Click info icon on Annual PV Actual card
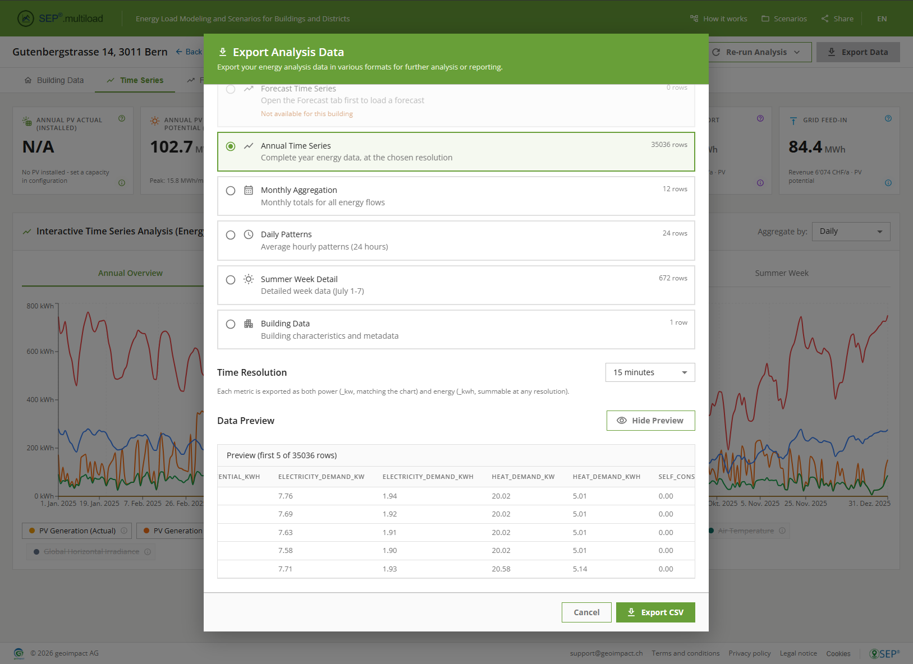This screenshot has width=913, height=664. [122, 183]
